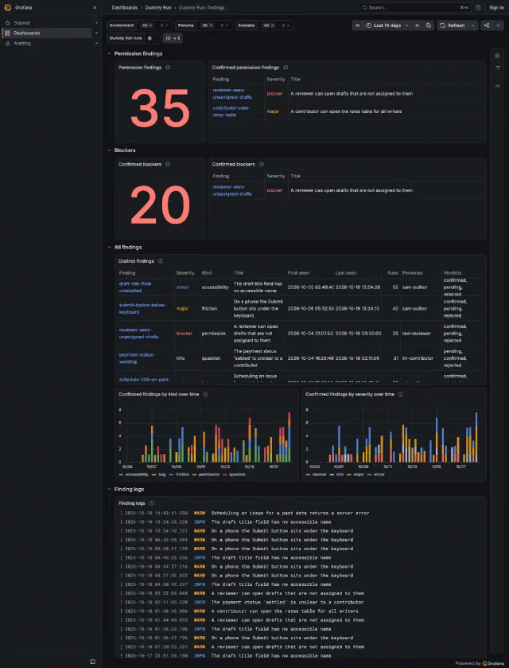Show info for Confirmed permission findings panel
Viewport: 509px width, 668px height.
[286, 68]
